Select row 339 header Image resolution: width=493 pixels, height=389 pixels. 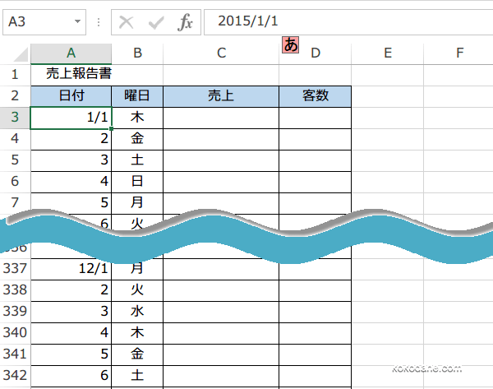pyautogui.click(x=15, y=312)
